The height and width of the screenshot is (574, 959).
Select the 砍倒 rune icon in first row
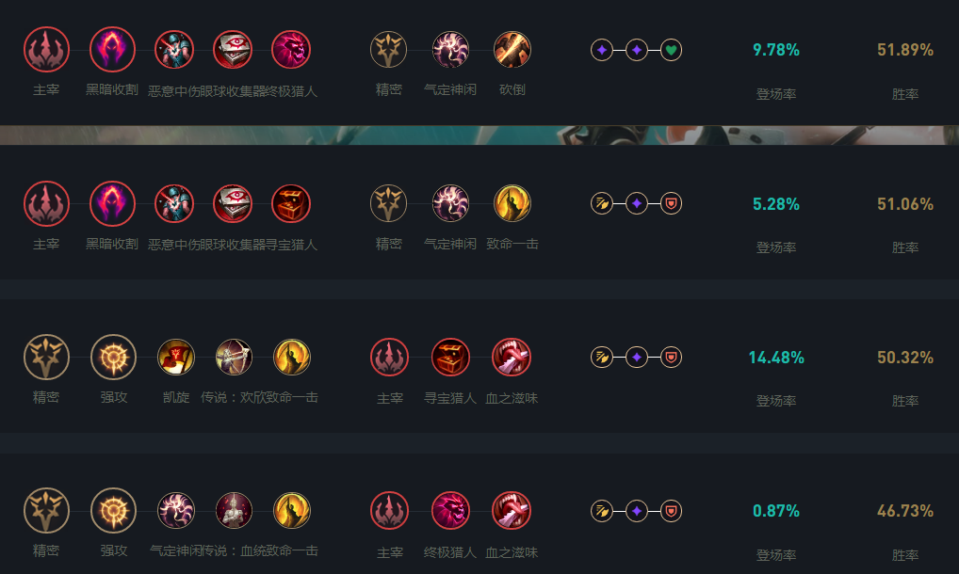[x=512, y=50]
